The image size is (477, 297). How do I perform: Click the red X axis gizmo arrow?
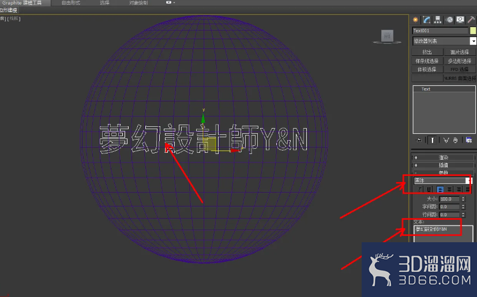click(234, 151)
